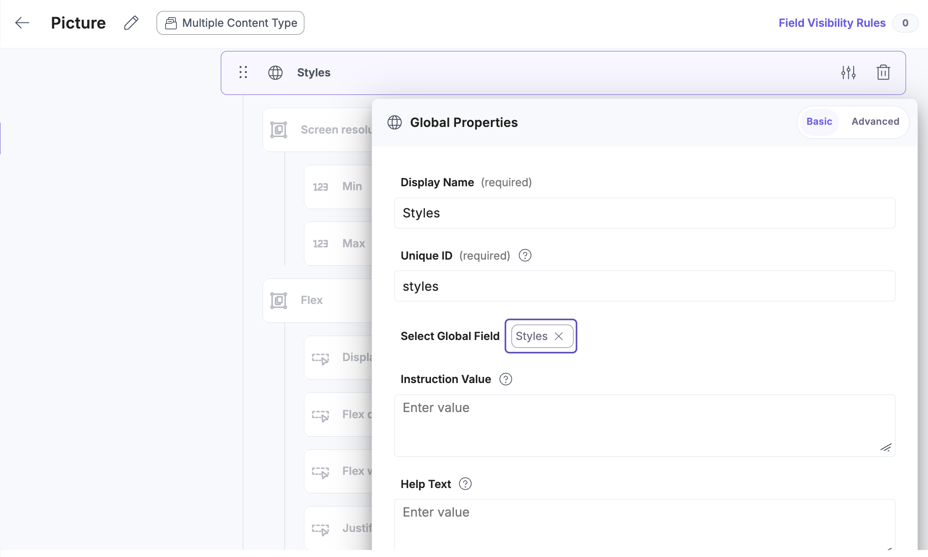Select the Max number field
This screenshot has width=928, height=557.
click(x=338, y=243)
